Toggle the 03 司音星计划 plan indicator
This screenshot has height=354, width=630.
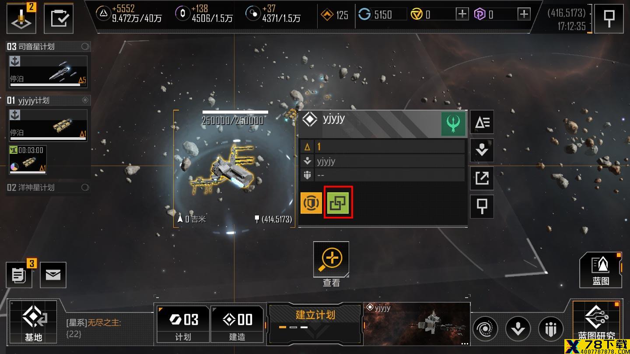click(x=85, y=46)
